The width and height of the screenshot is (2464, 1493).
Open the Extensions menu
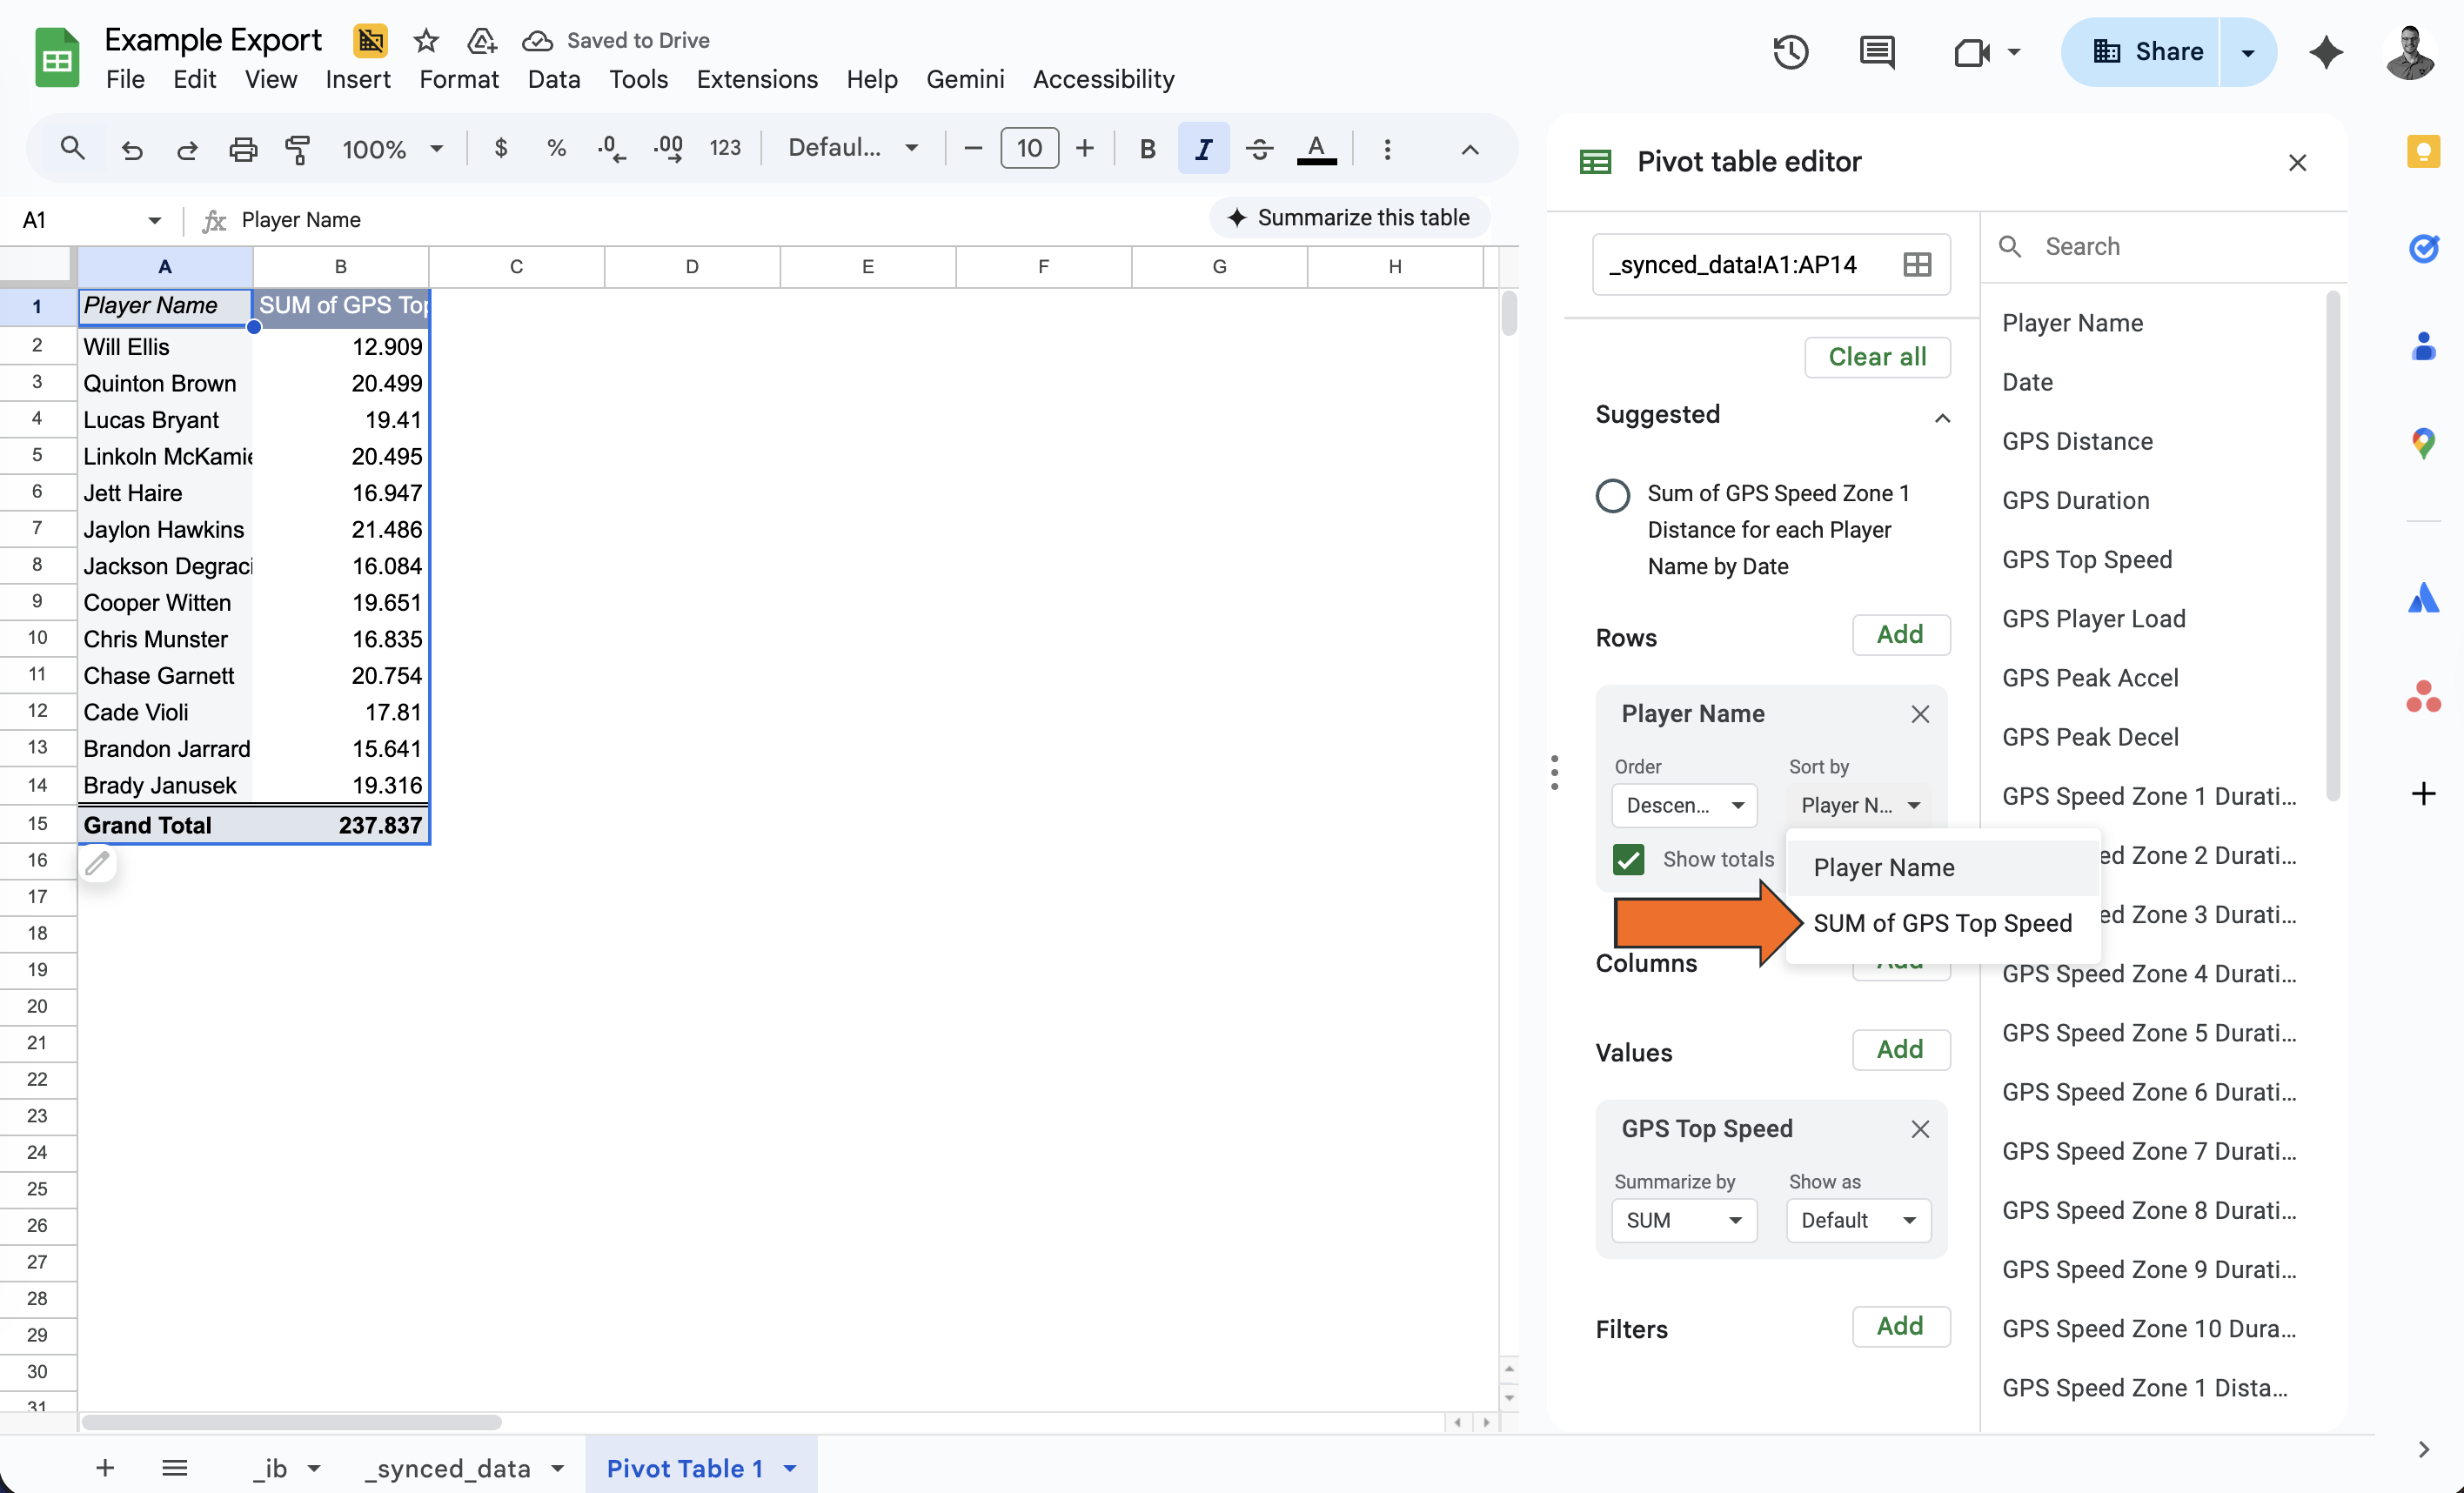pos(757,79)
